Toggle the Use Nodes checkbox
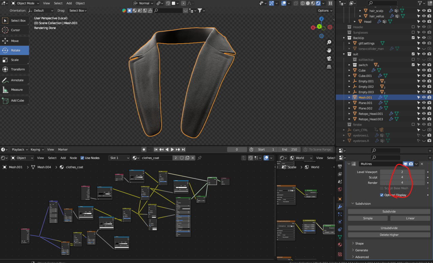The image size is (433, 263). 82,158
